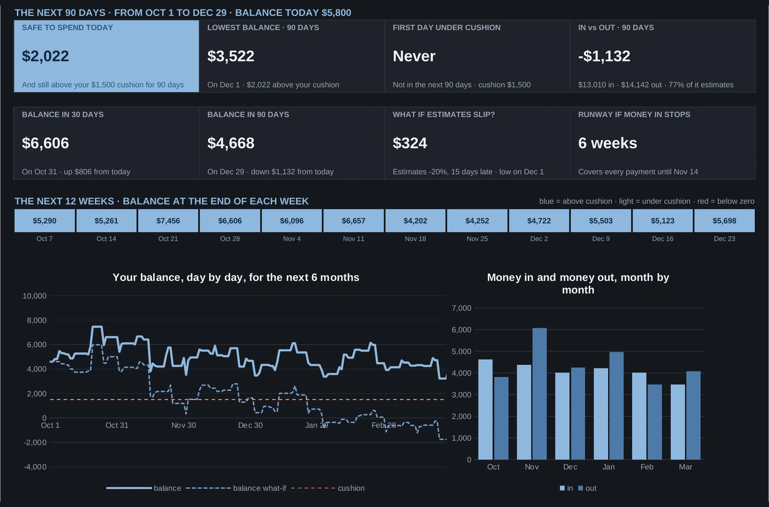Select the Oct 14 week cell $5,261

tap(106, 221)
